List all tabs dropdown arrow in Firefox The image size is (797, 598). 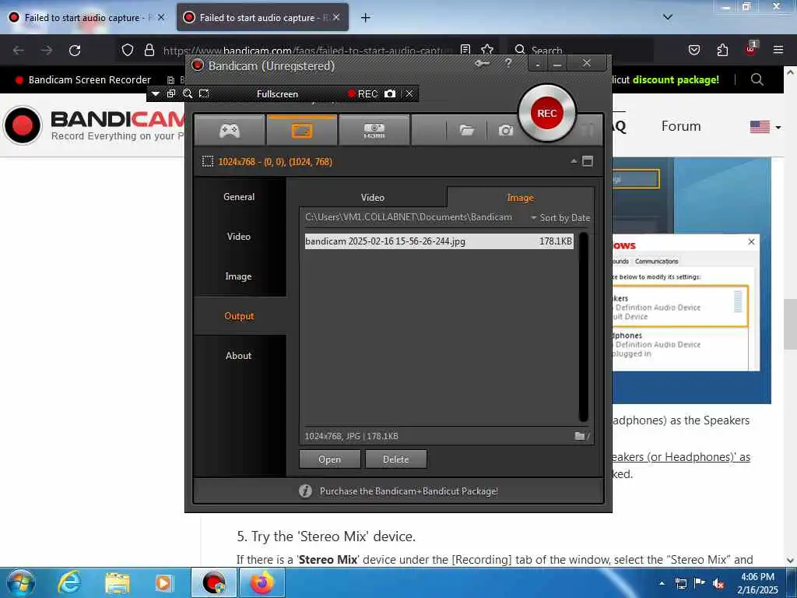[668, 17]
